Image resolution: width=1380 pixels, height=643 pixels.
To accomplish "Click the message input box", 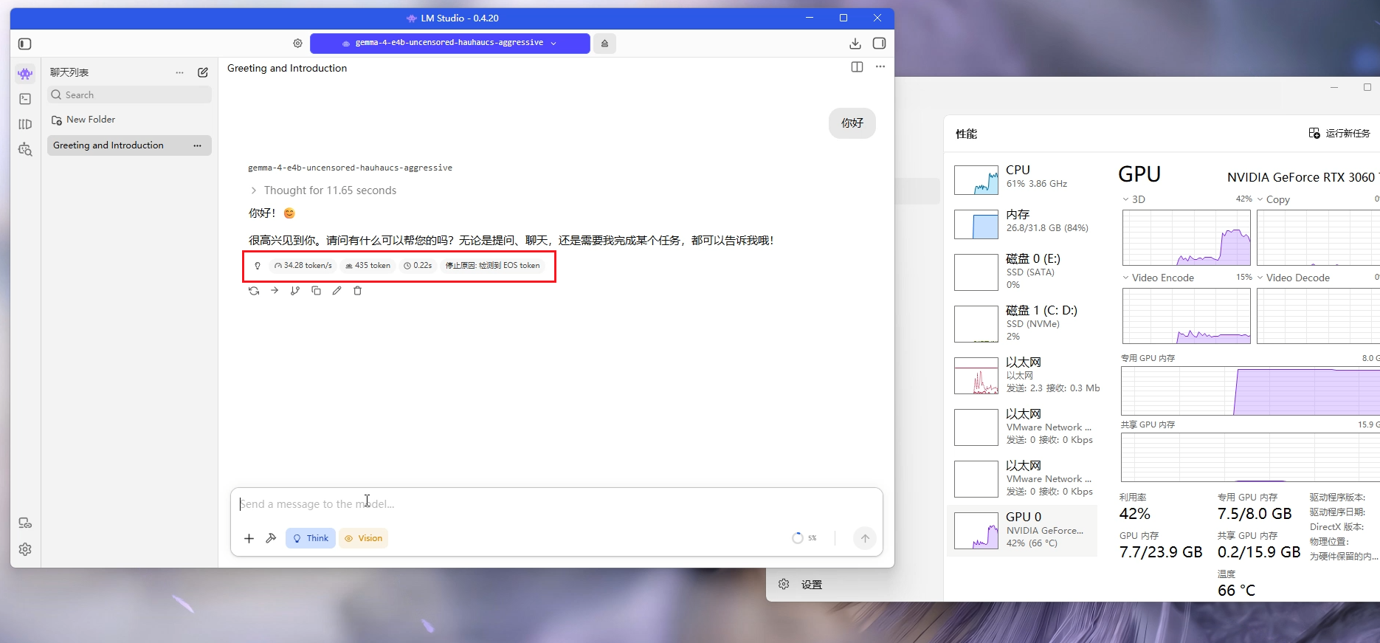I will 556,504.
